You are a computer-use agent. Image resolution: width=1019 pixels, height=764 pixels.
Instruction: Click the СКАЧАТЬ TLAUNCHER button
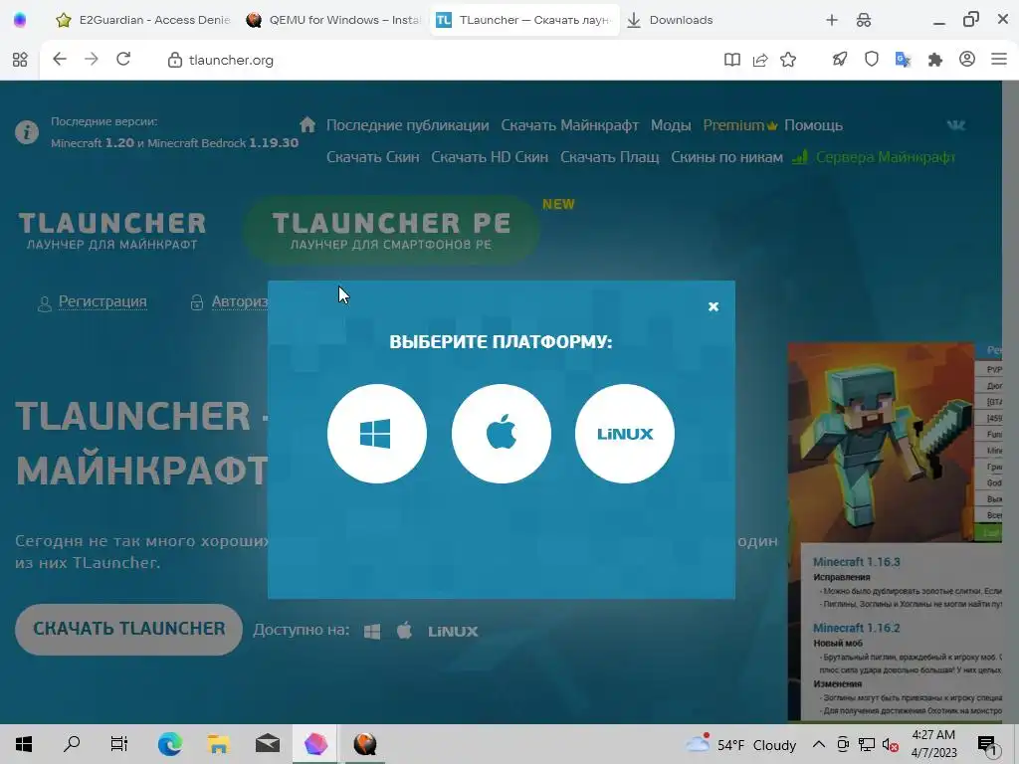[128, 629]
